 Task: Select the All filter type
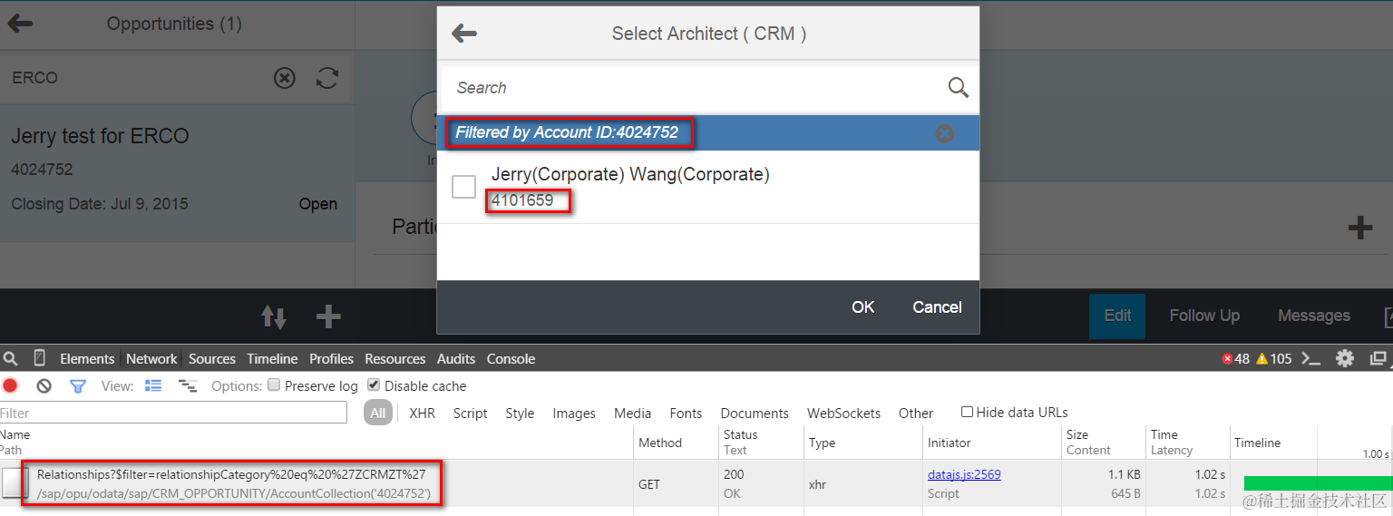378,413
